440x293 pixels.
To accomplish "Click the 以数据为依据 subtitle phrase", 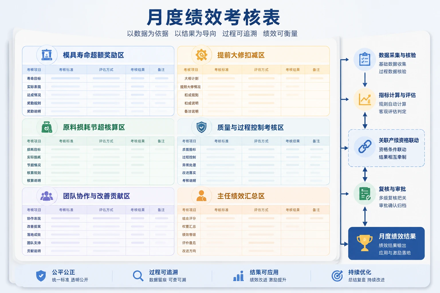I will (x=148, y=34).
